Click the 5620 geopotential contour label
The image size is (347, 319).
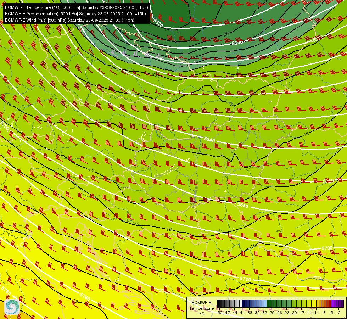(131, 93)
